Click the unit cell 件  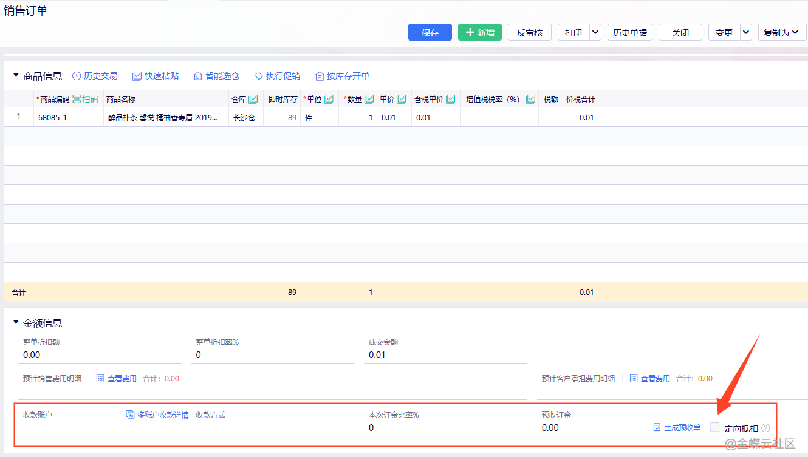tap(320, 117)
